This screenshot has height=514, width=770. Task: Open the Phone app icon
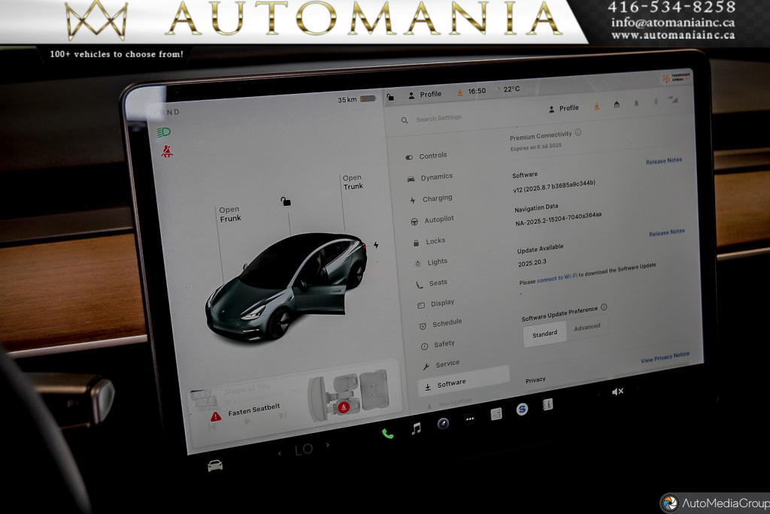click(x=387, y=433)
